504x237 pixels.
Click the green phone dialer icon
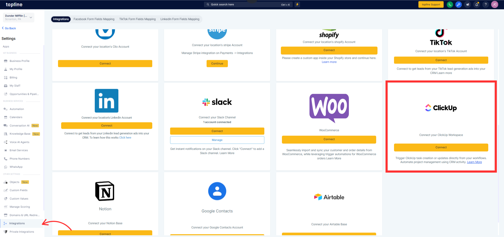click(450, 4)
